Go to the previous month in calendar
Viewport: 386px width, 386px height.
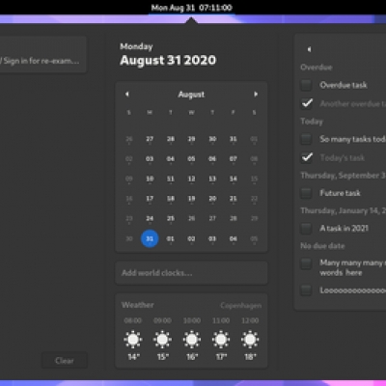[x=127, y=95]
